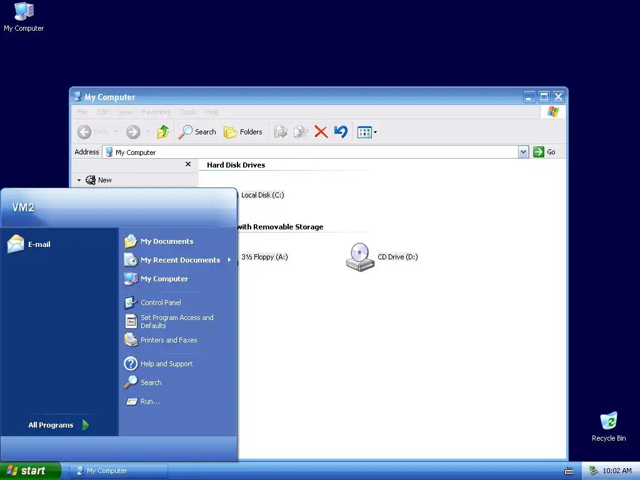
Task: Click the Address bar field
Action: [310, 152]
